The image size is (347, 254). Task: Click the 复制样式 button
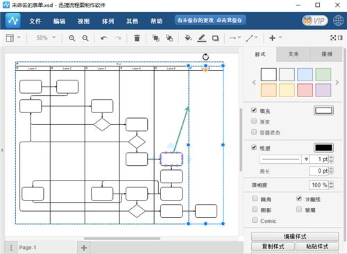[273, 246]
